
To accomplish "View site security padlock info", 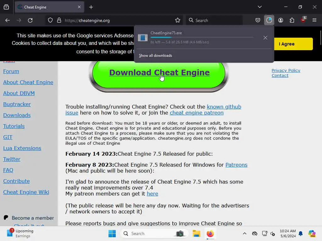I will 59,20.
